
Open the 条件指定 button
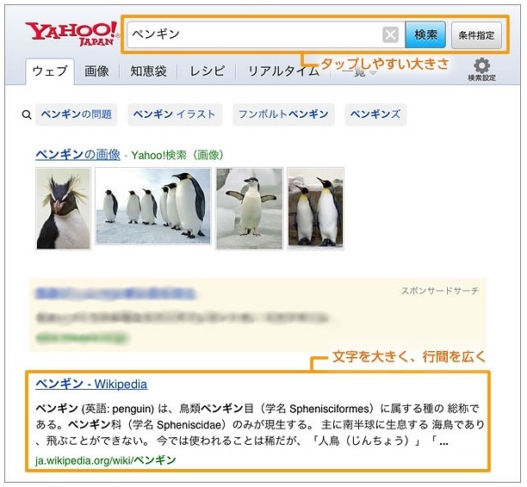(476, 35)
